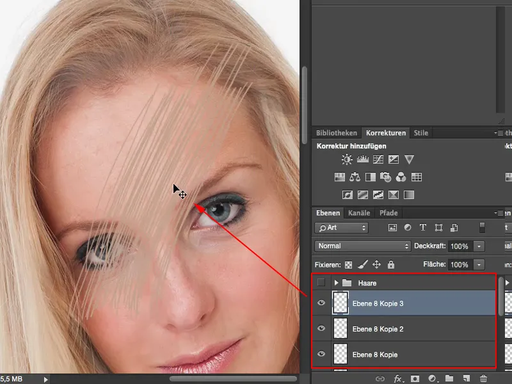Create a new layer with the new-layer icon
The width and height of the screenshot is (512, 384).
466,378
